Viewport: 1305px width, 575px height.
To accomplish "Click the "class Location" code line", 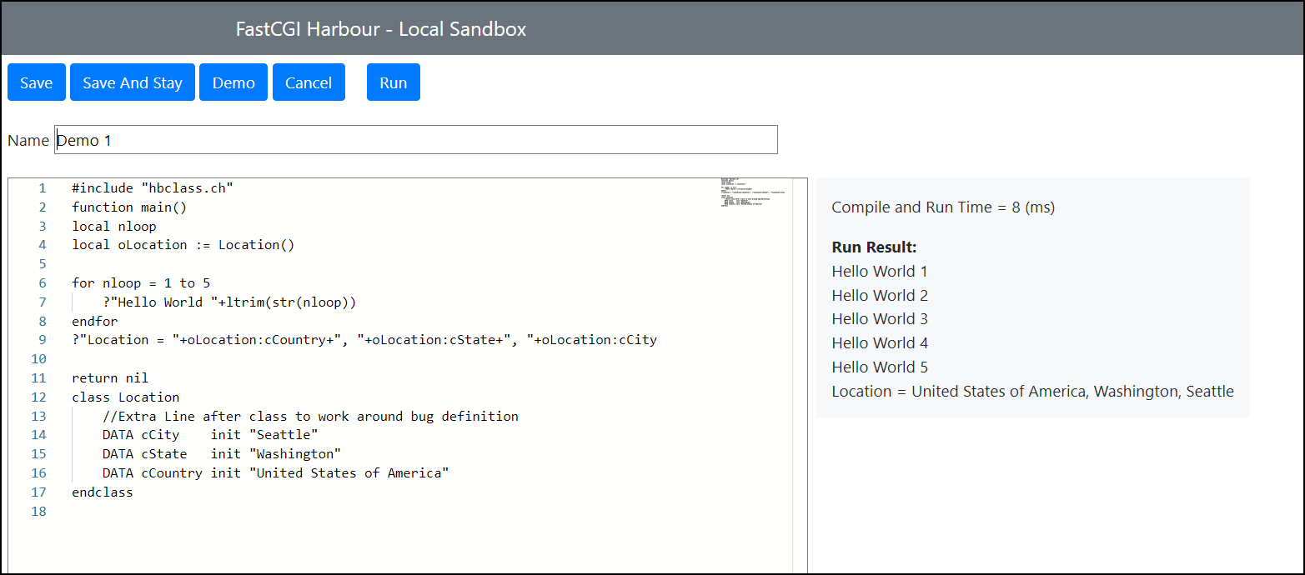I will click(125, 397).
